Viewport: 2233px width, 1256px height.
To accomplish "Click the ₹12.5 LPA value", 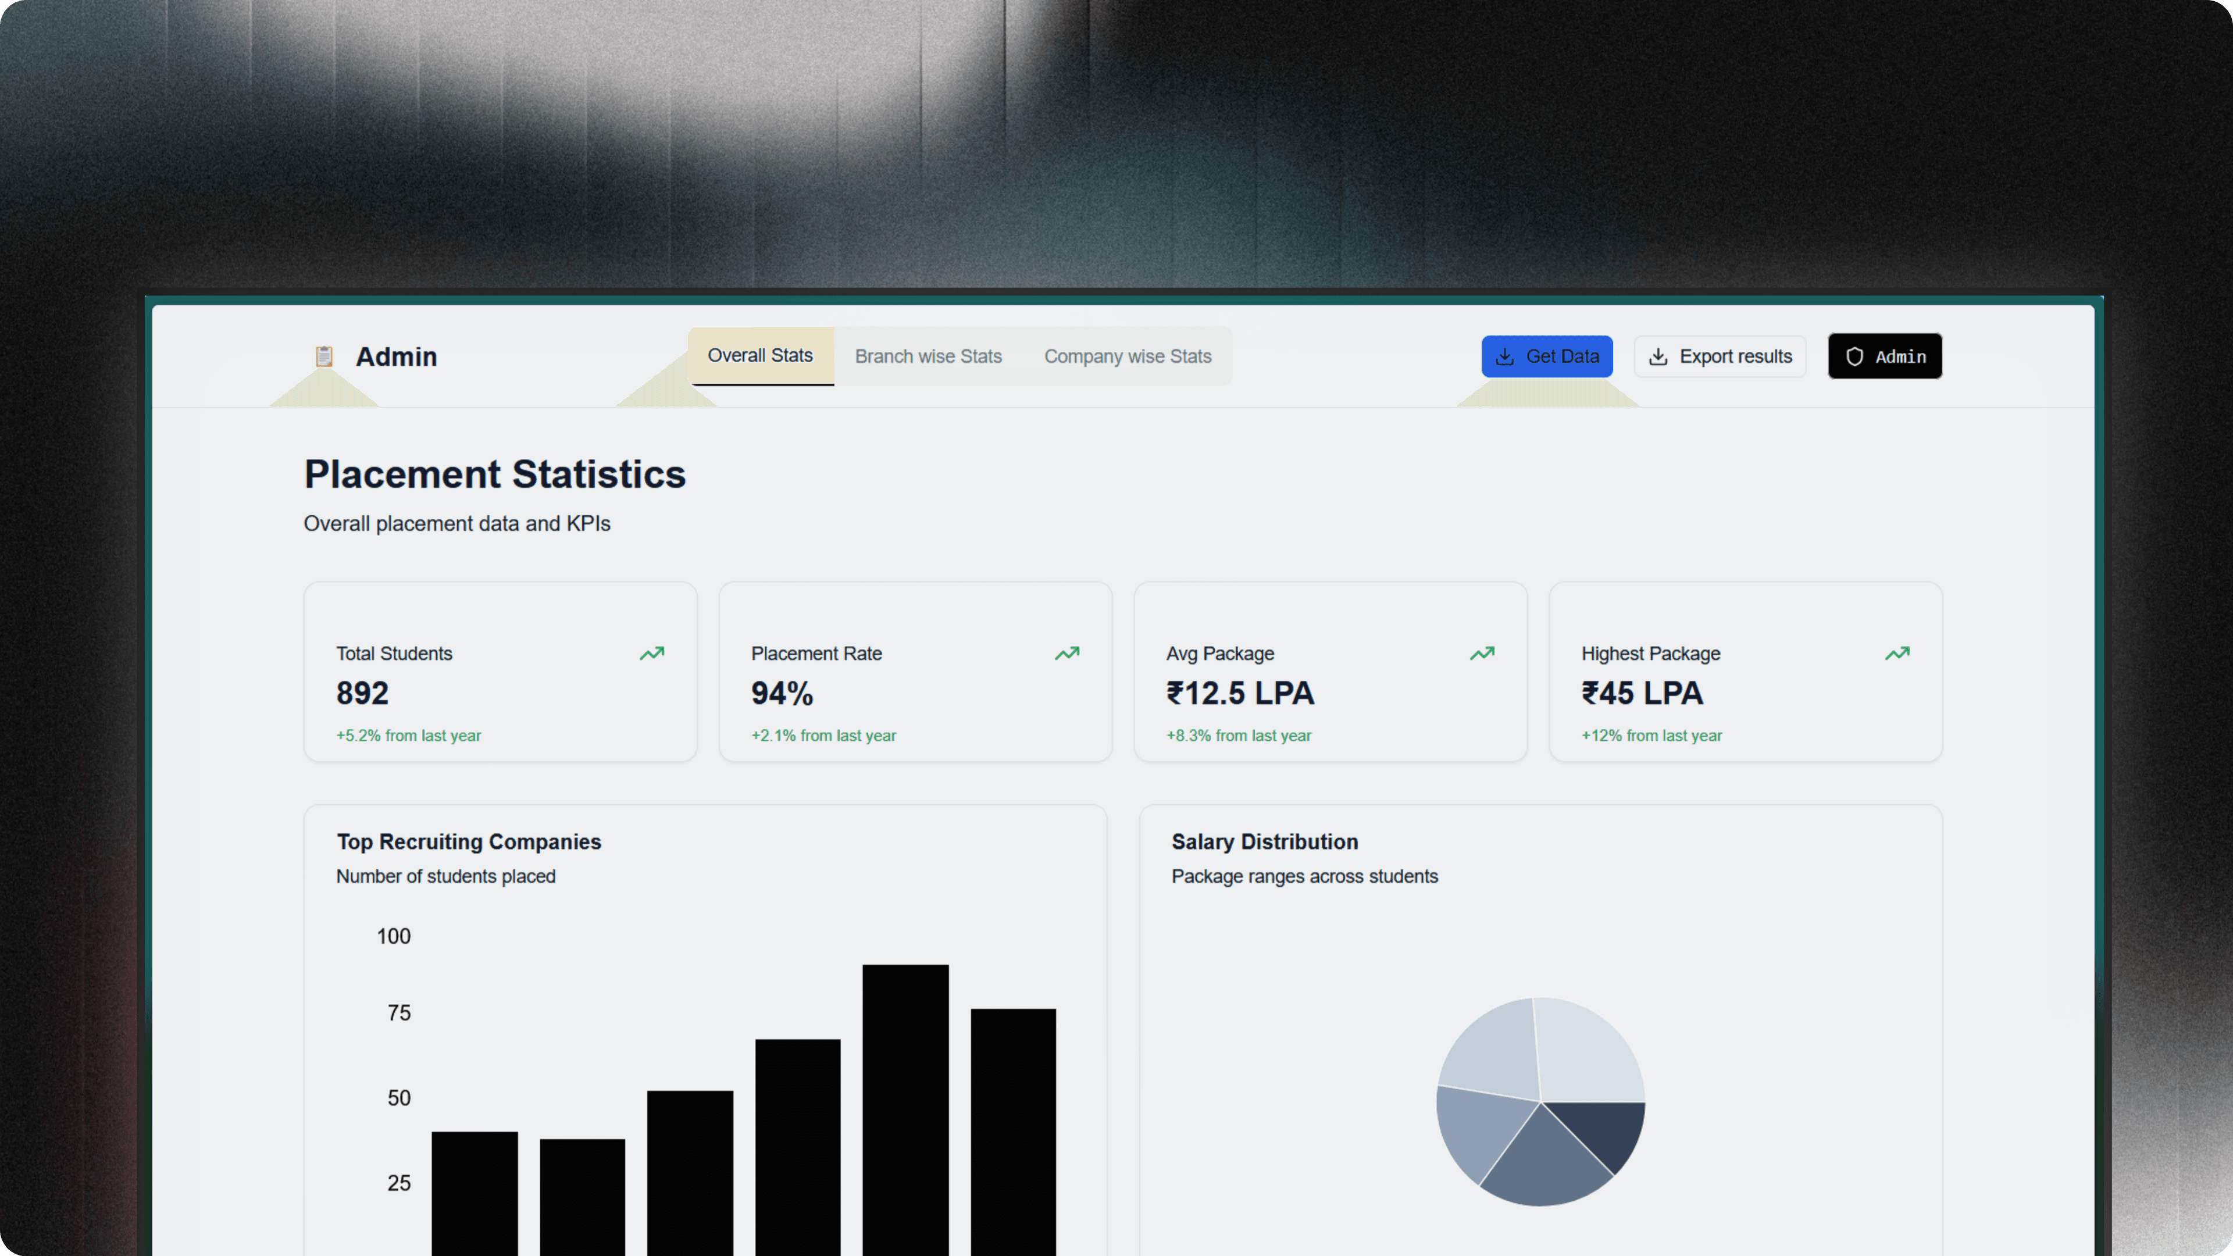I will (1240, 693).
